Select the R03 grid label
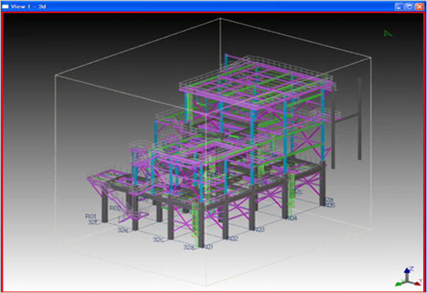 click(x=258, y=229)
